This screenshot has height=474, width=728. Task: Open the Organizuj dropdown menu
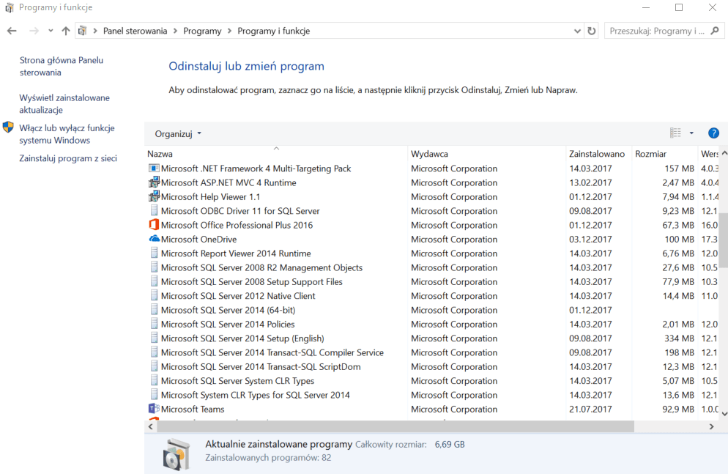coord(178,134)
